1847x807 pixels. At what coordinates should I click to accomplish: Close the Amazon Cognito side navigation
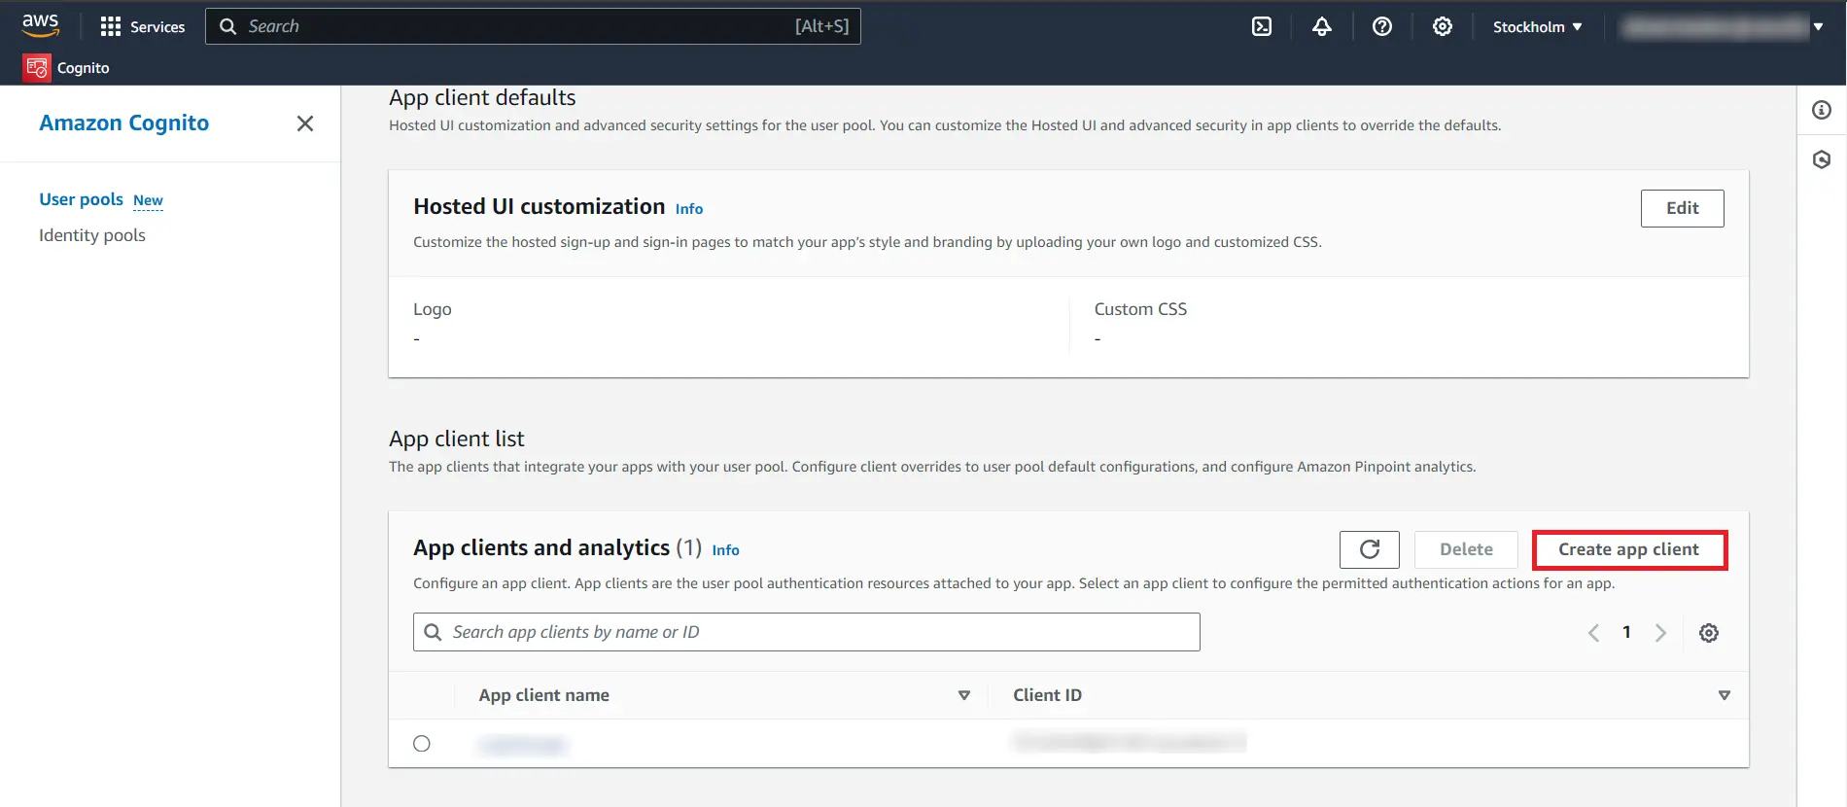click(305, 123)
